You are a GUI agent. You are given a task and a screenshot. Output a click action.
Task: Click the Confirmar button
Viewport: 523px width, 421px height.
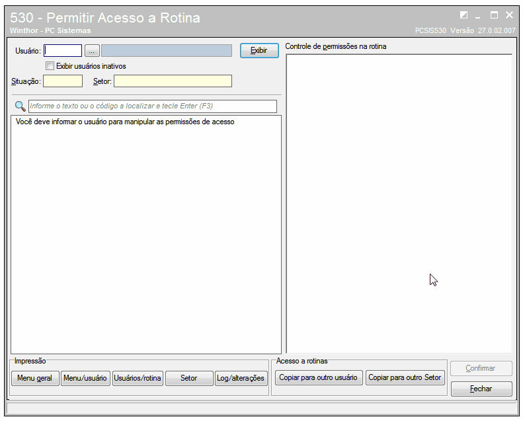pos(481,368)
